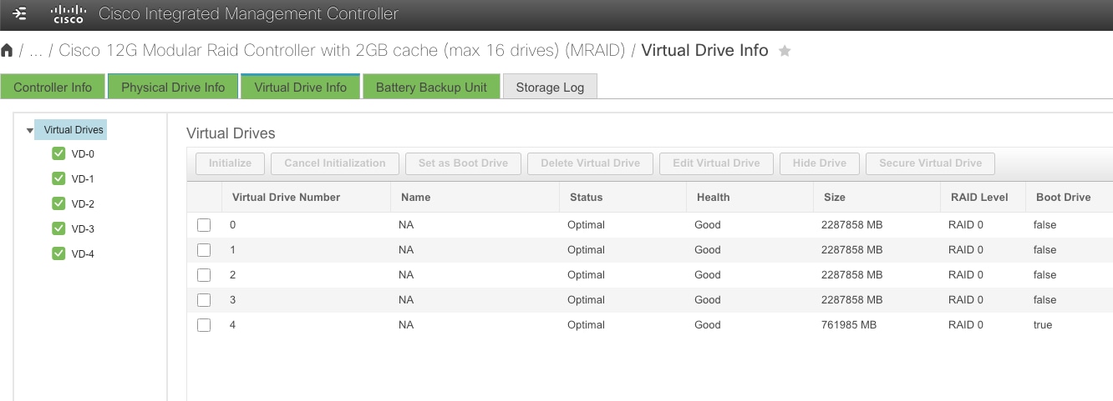Check the box for virtual drive 0
Image resolution: width=1113 pixels, height=401 pixels.
[204, 225]
